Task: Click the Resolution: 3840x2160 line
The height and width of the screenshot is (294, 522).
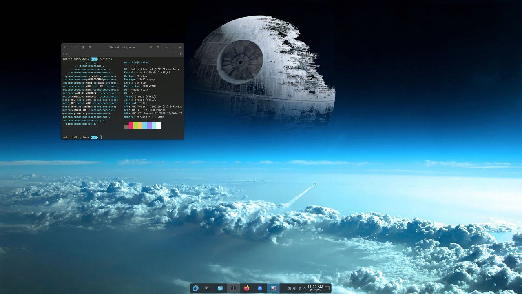Action: pos(140,87)
